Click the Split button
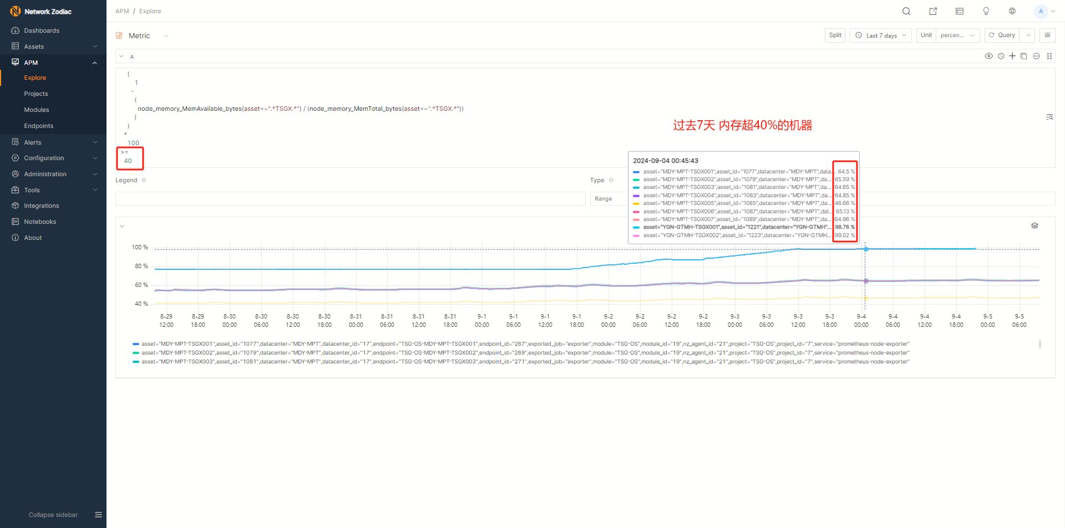This screenshot has height=528, width=1065. point(835,35)
